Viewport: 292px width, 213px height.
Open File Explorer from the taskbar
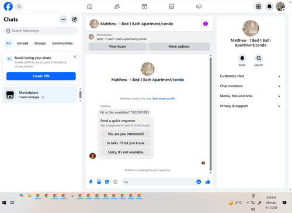point(29,196)
